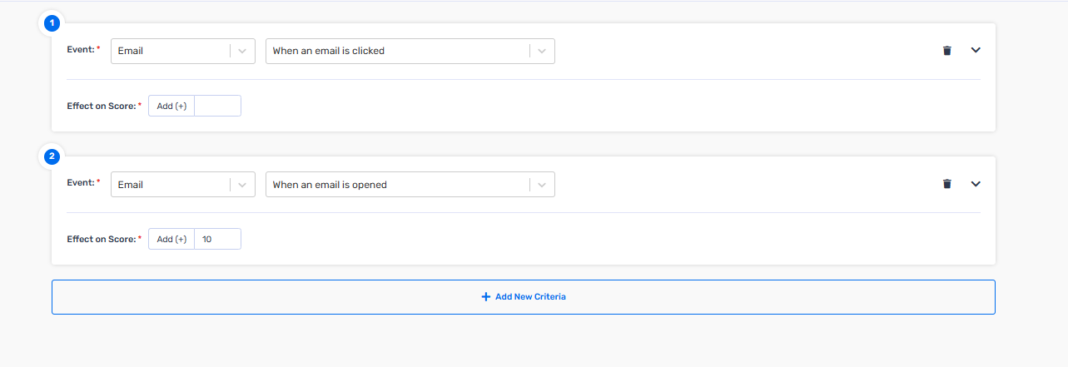The image size is (1068, 367).
Task: Collapse criteria 1 using its chevron
Action: click(976, 50)
